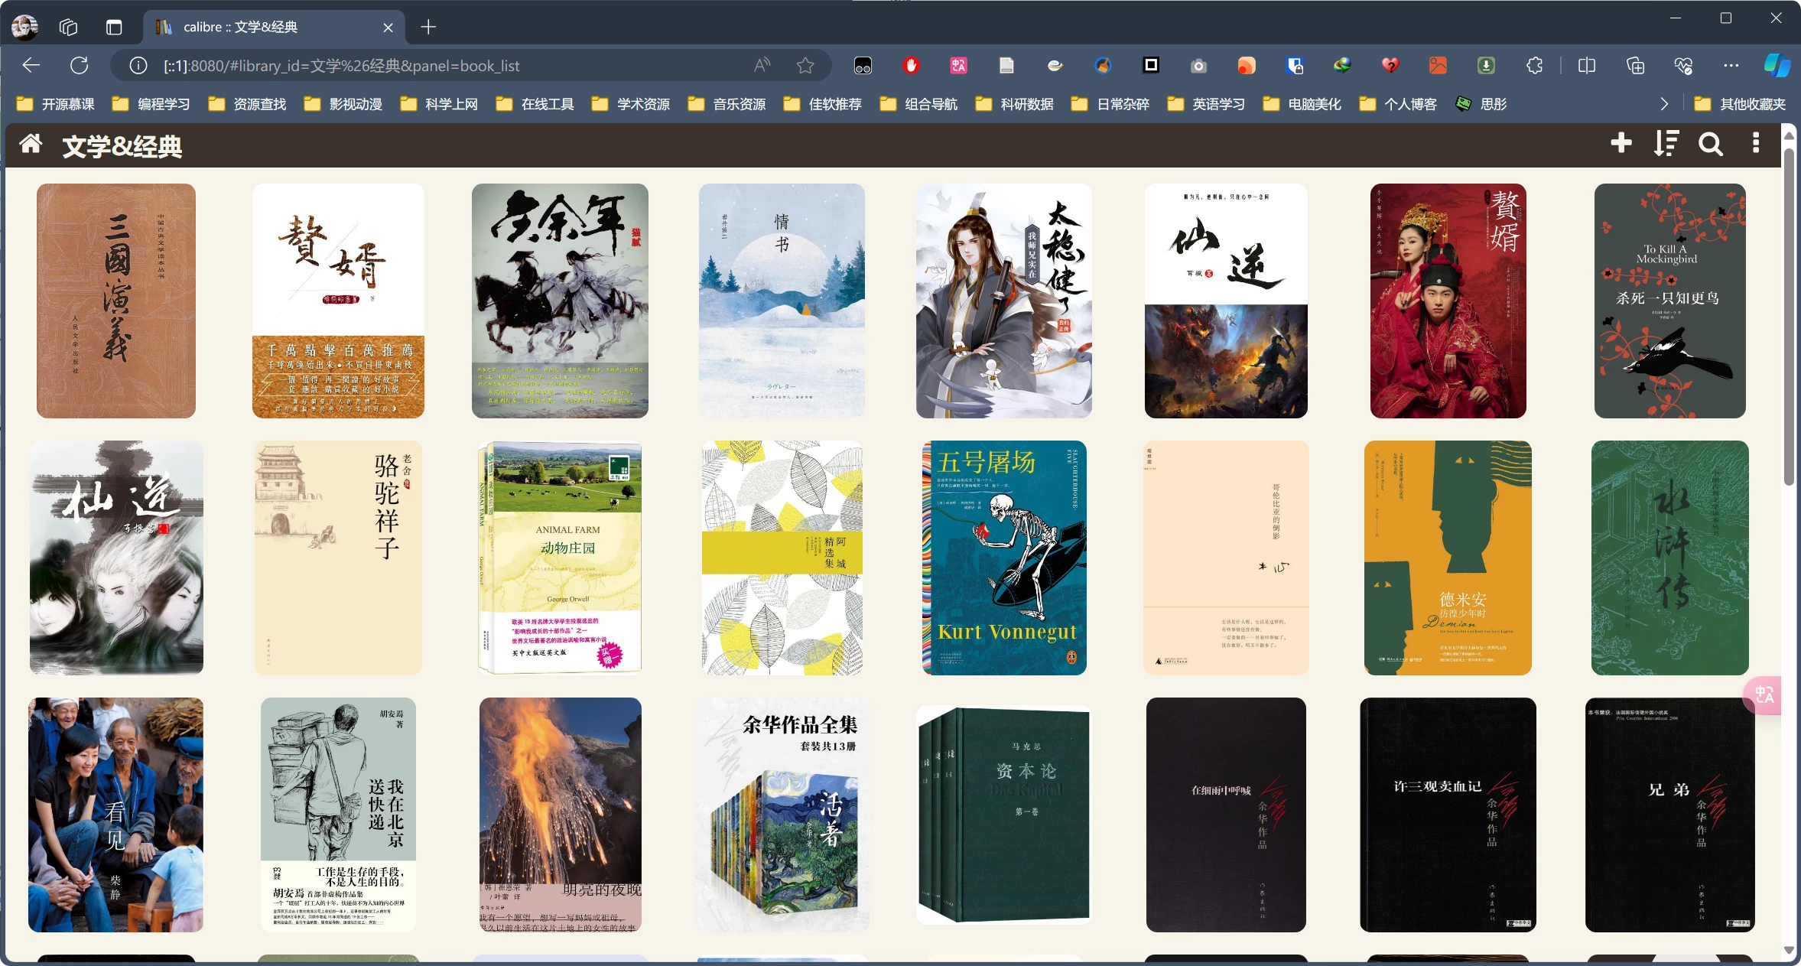Click the plus icon to add books
Screen dimensions: 1801x966
[1621, 143]
